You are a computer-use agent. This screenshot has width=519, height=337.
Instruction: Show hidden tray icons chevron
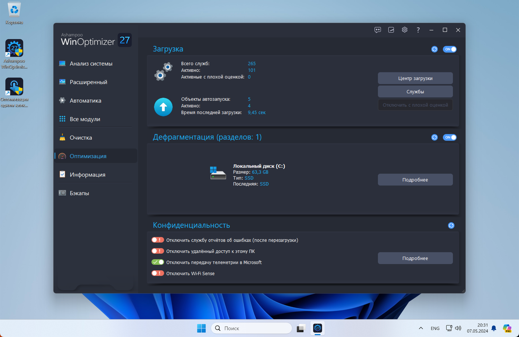(421, 328)
